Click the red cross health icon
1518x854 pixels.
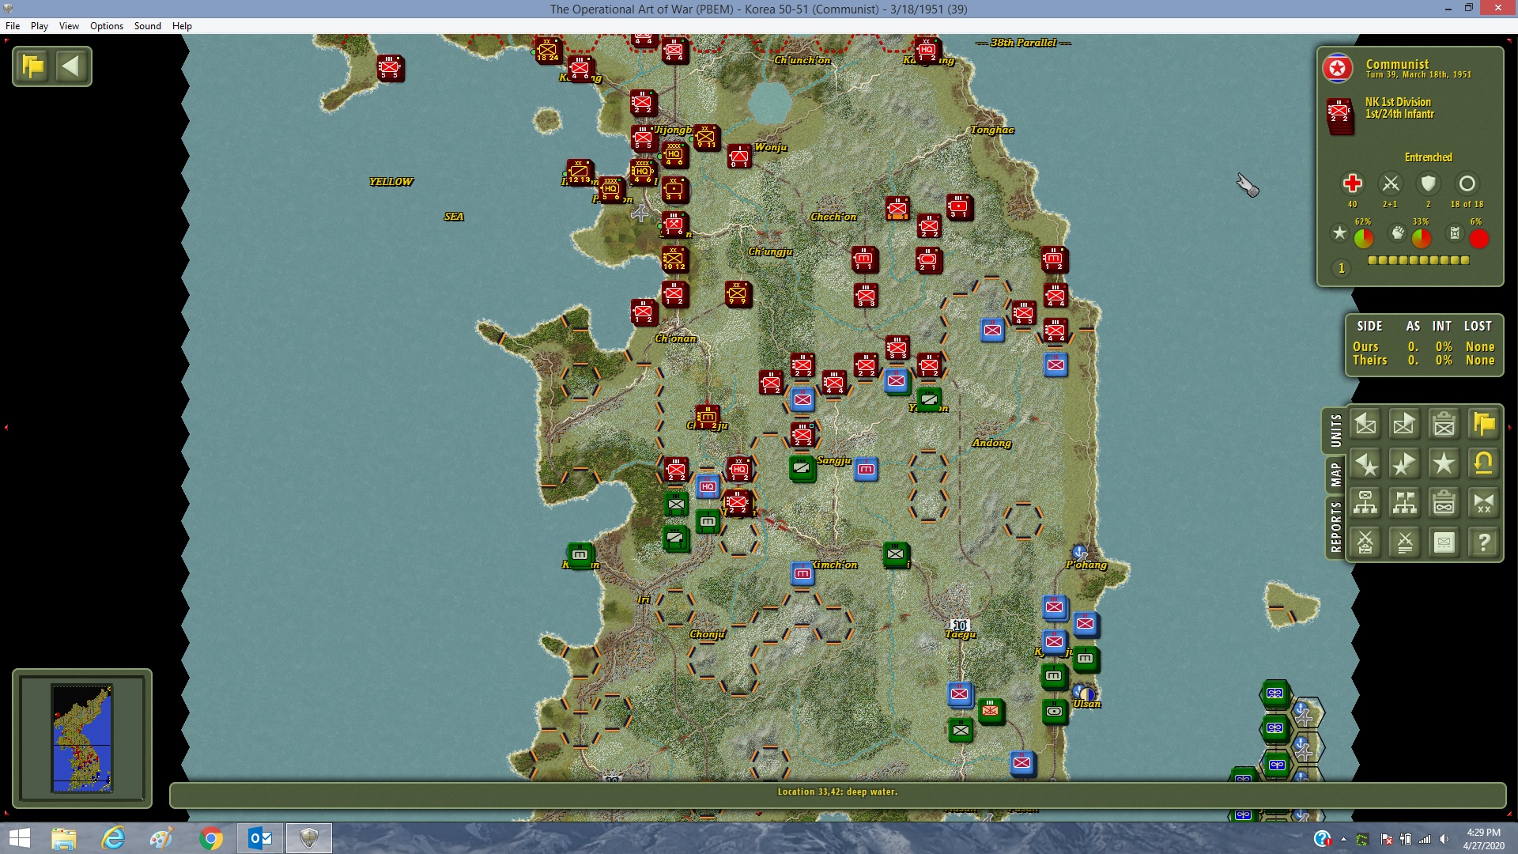pos(1352,183)
